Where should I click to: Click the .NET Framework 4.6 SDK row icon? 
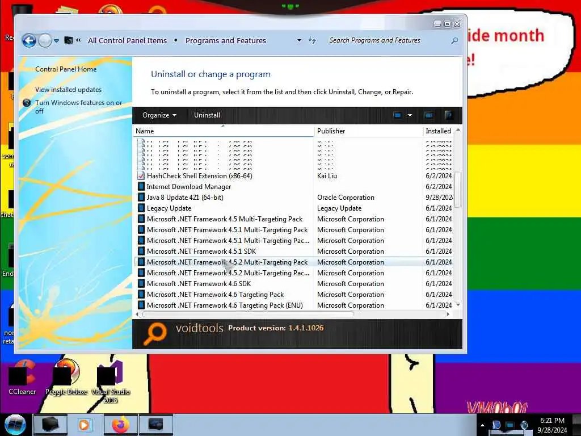pos(141,284)
